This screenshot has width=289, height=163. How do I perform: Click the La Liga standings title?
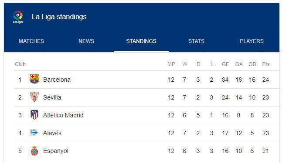pos(59,17)
